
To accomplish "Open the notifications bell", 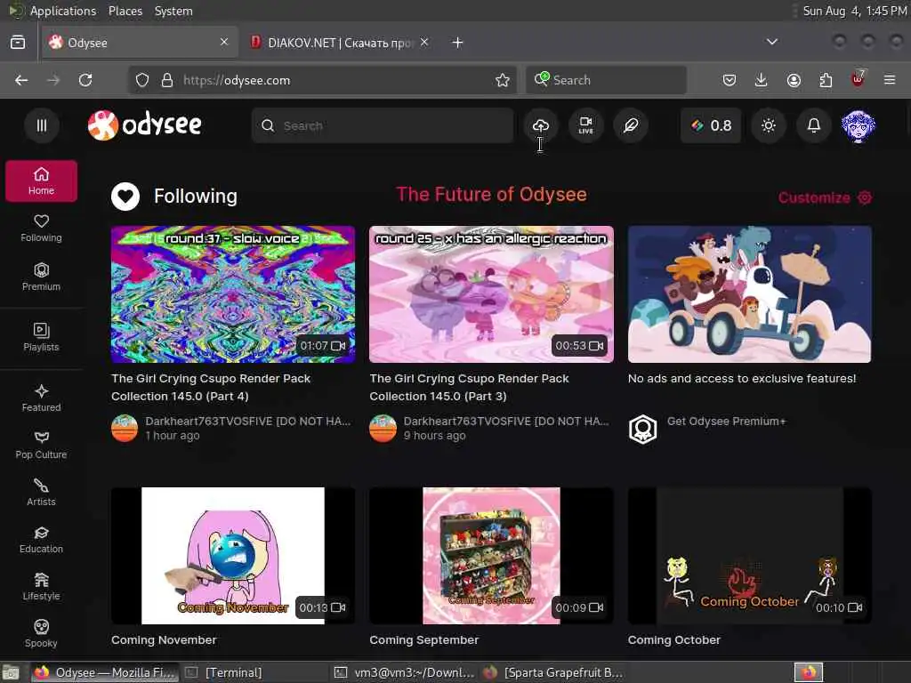I will coord(813,125).
